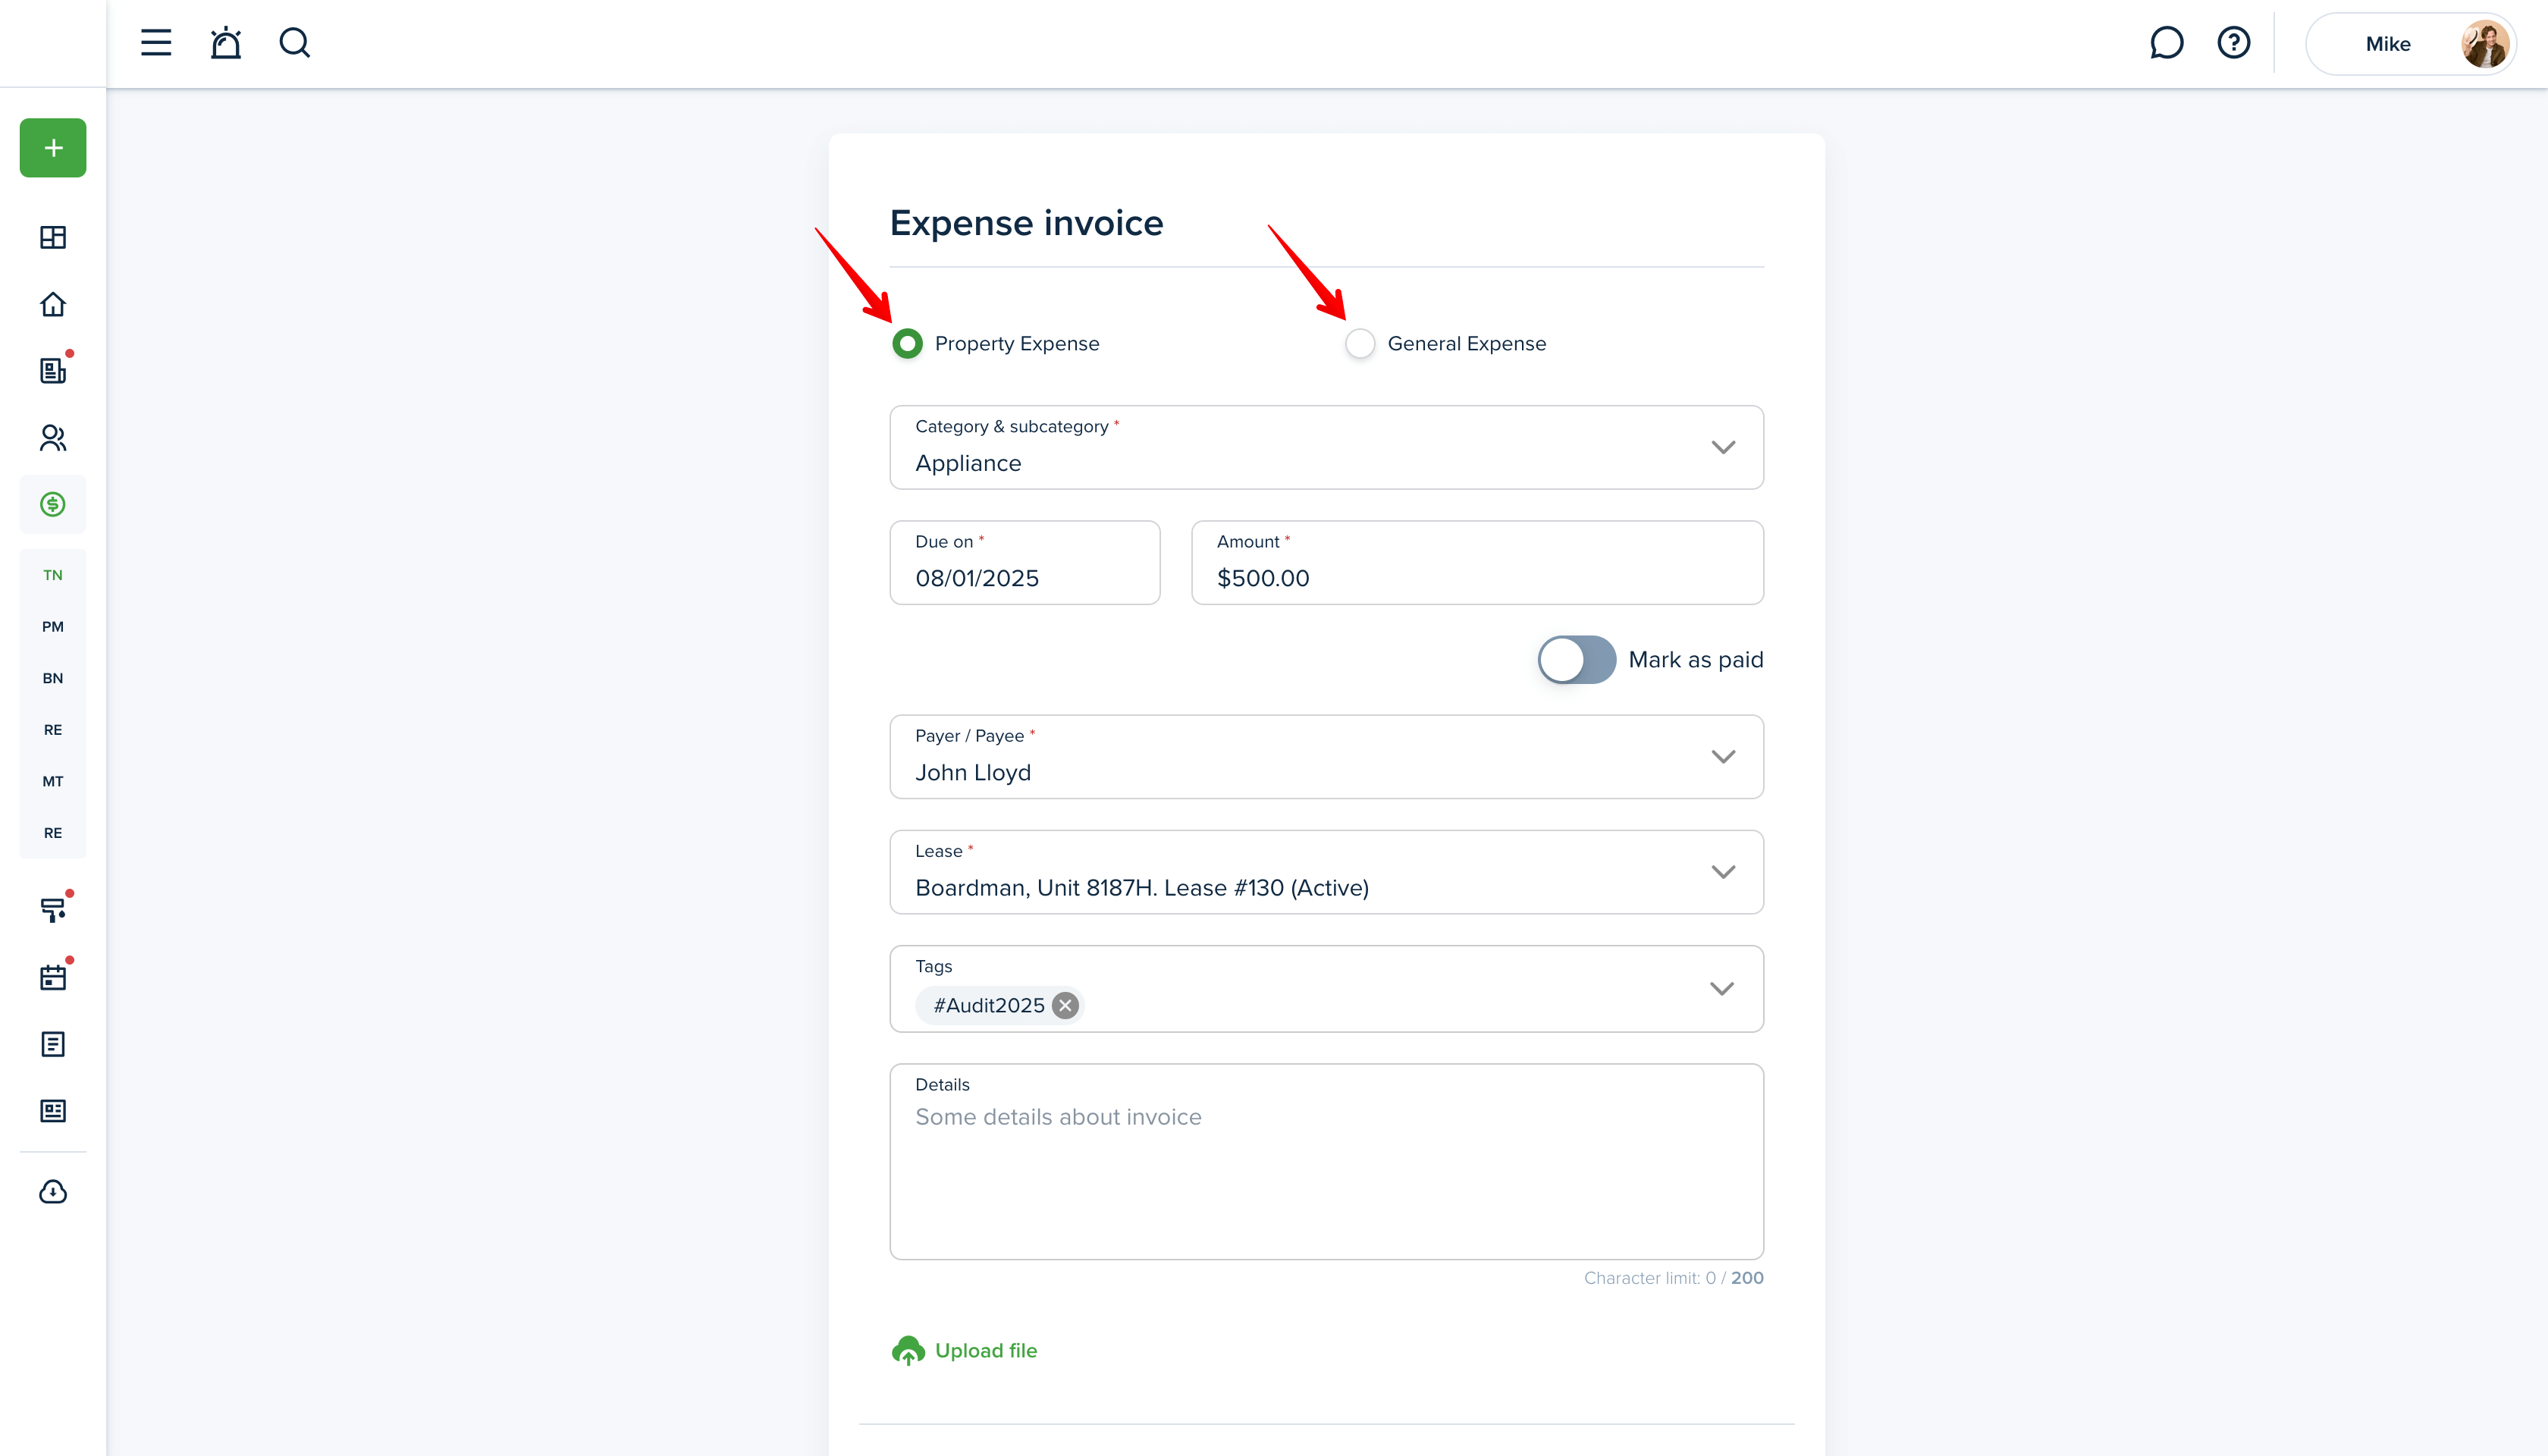Remove the #Audit2025 tag

1065,1006
